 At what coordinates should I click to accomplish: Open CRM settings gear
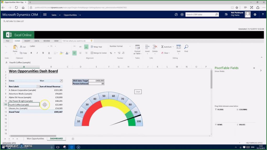point(255,15)
